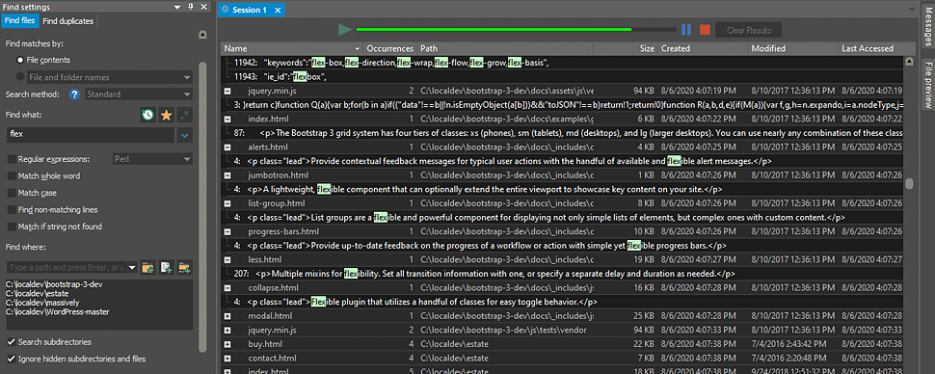Sort results by the Occurrences column

390,48
